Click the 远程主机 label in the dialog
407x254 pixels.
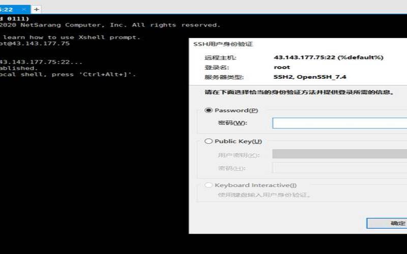tap(220, 57)
